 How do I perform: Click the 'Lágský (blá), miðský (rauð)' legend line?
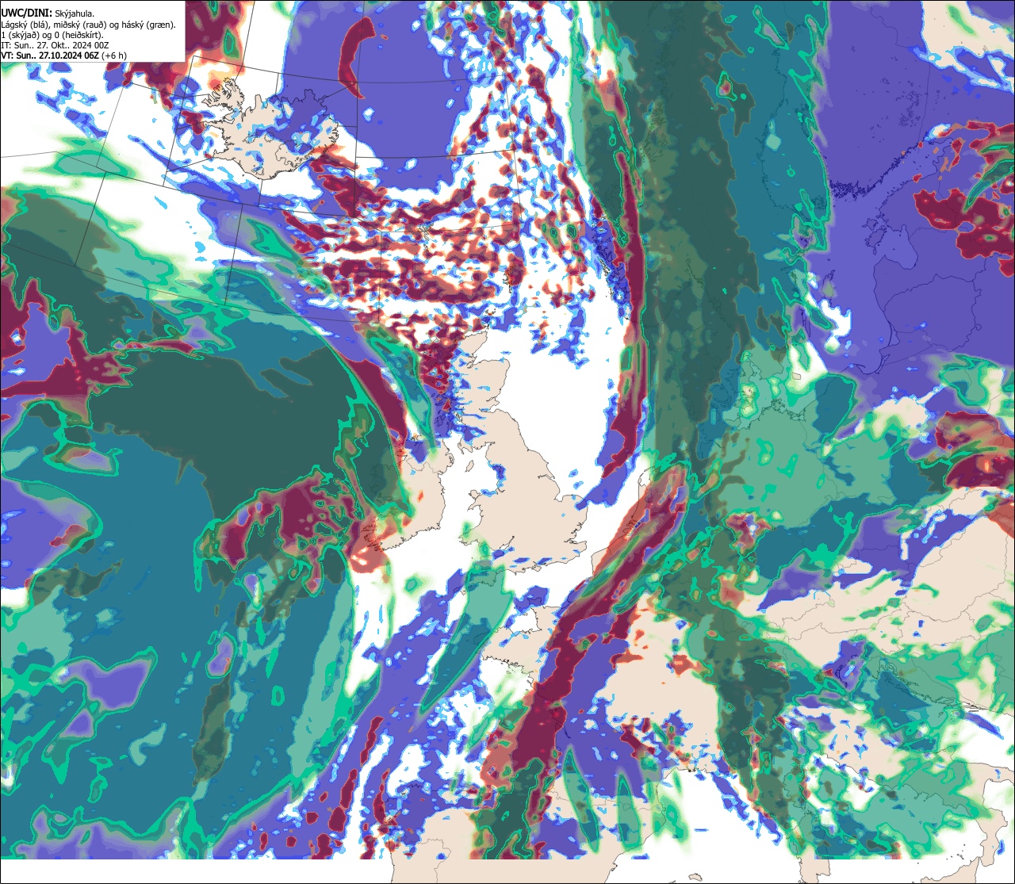point(89,24)
